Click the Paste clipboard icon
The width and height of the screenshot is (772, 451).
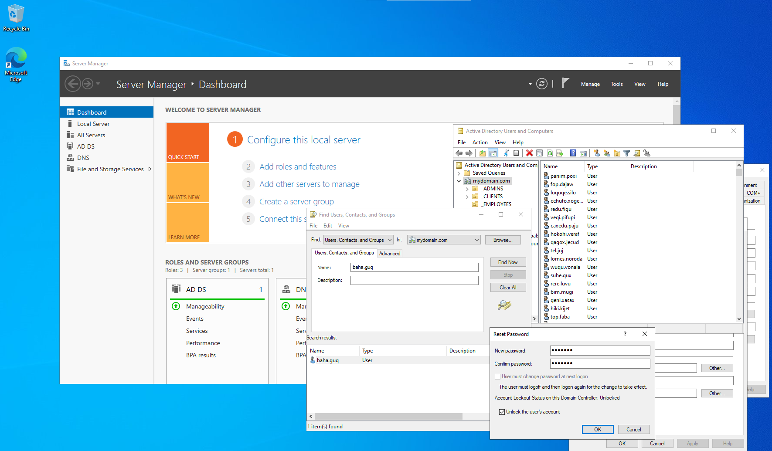point(516,153)
